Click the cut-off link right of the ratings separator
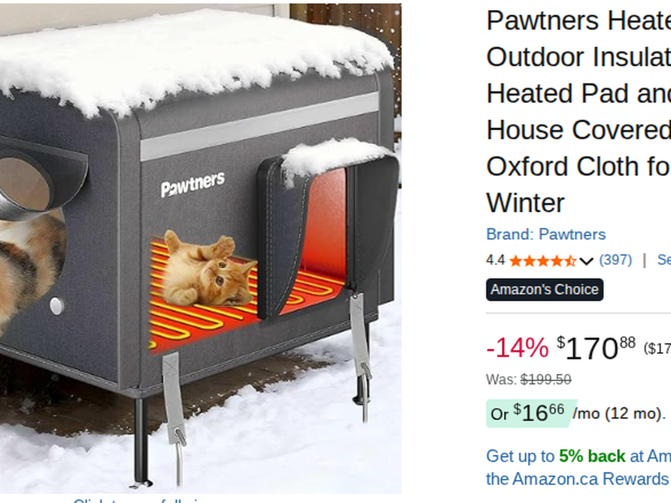Viewport: 671px width, 503px height. click(664, 260)
